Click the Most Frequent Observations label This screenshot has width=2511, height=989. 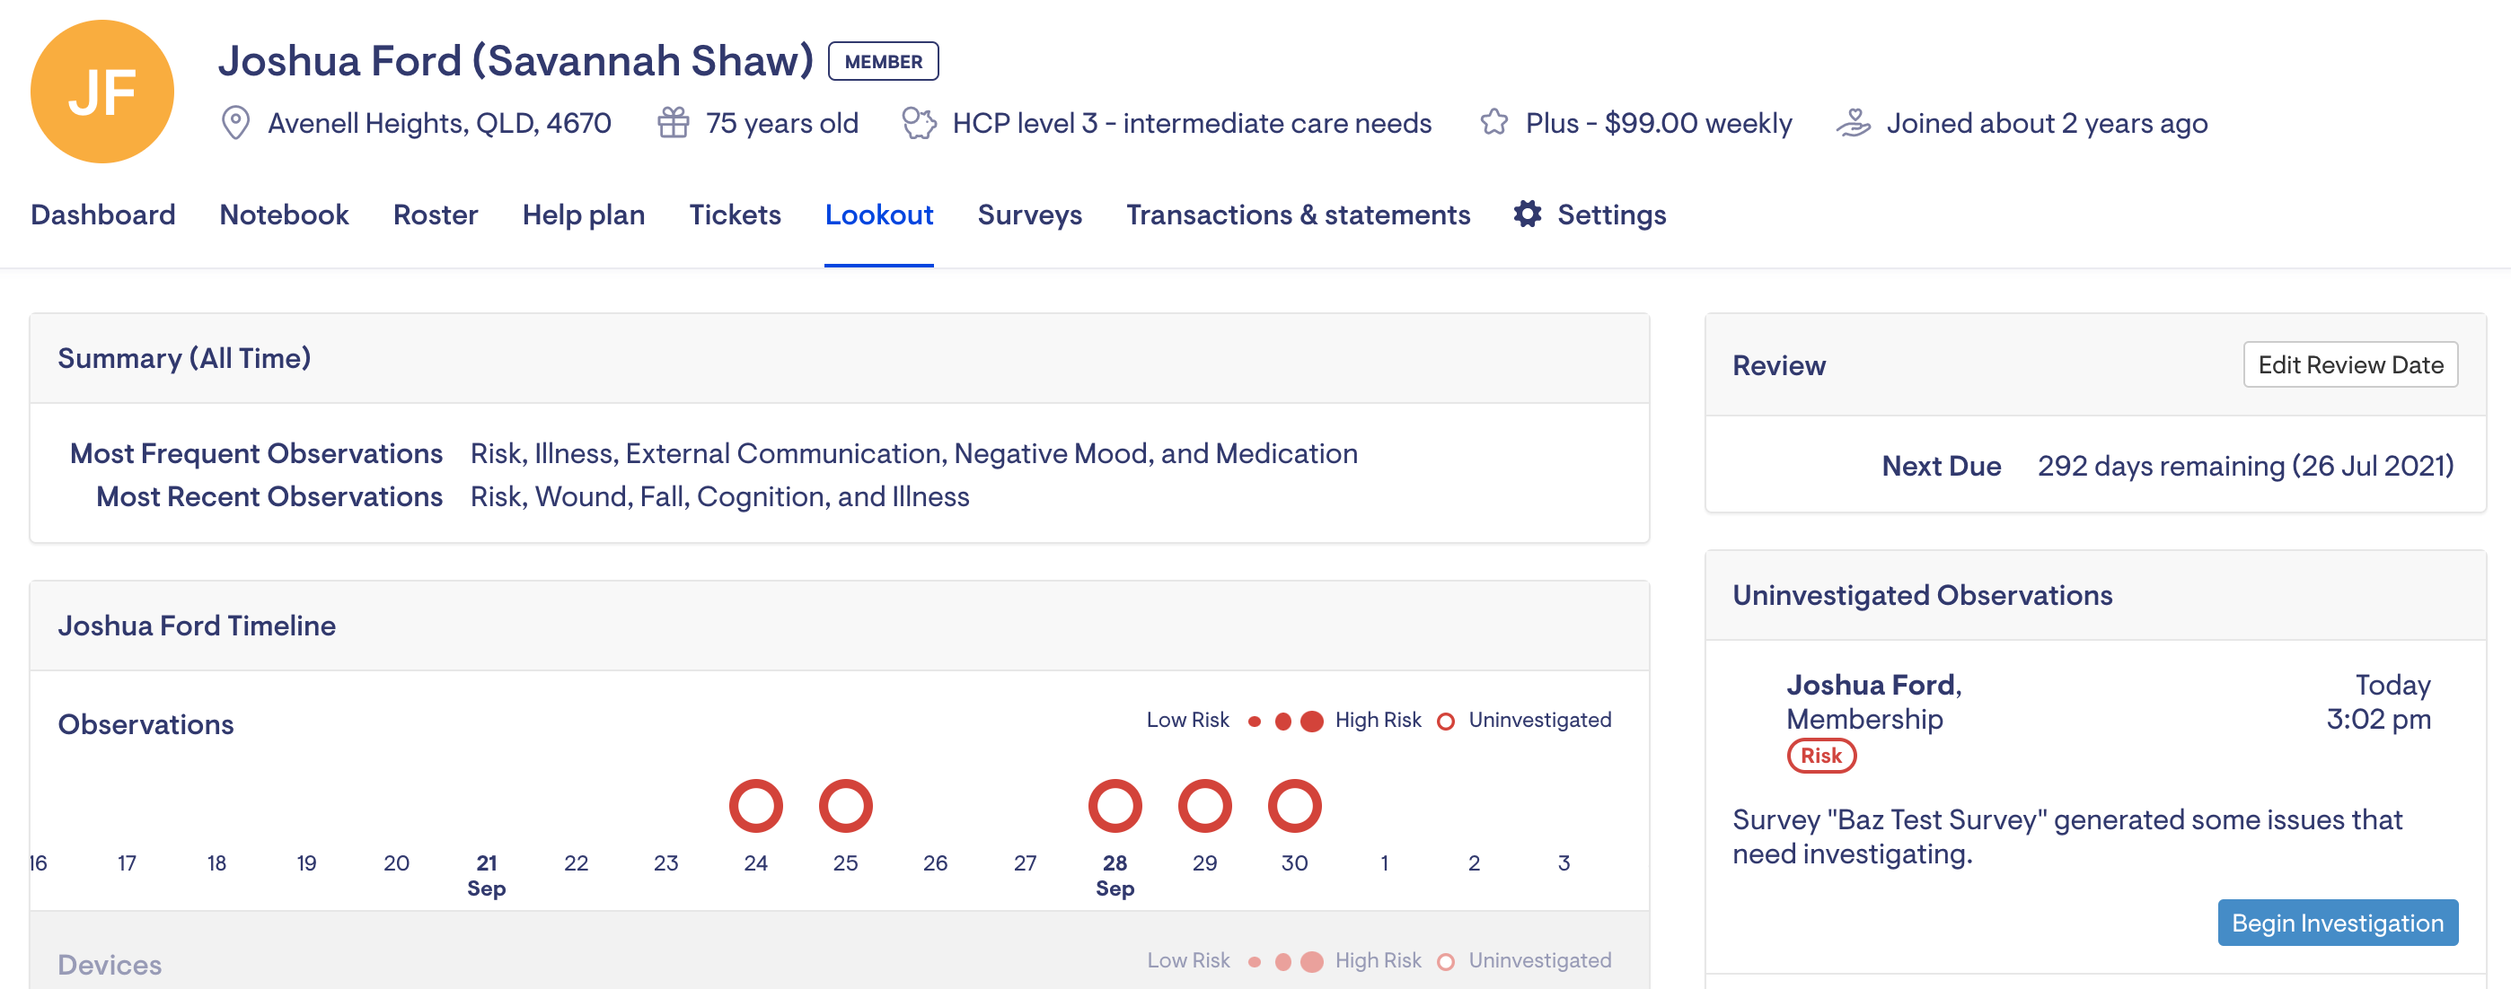[256, 453]
